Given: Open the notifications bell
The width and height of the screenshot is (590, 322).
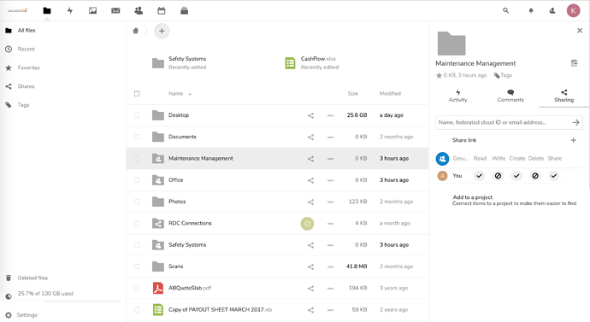Looking at the screenshot, I should click(531, 10).
